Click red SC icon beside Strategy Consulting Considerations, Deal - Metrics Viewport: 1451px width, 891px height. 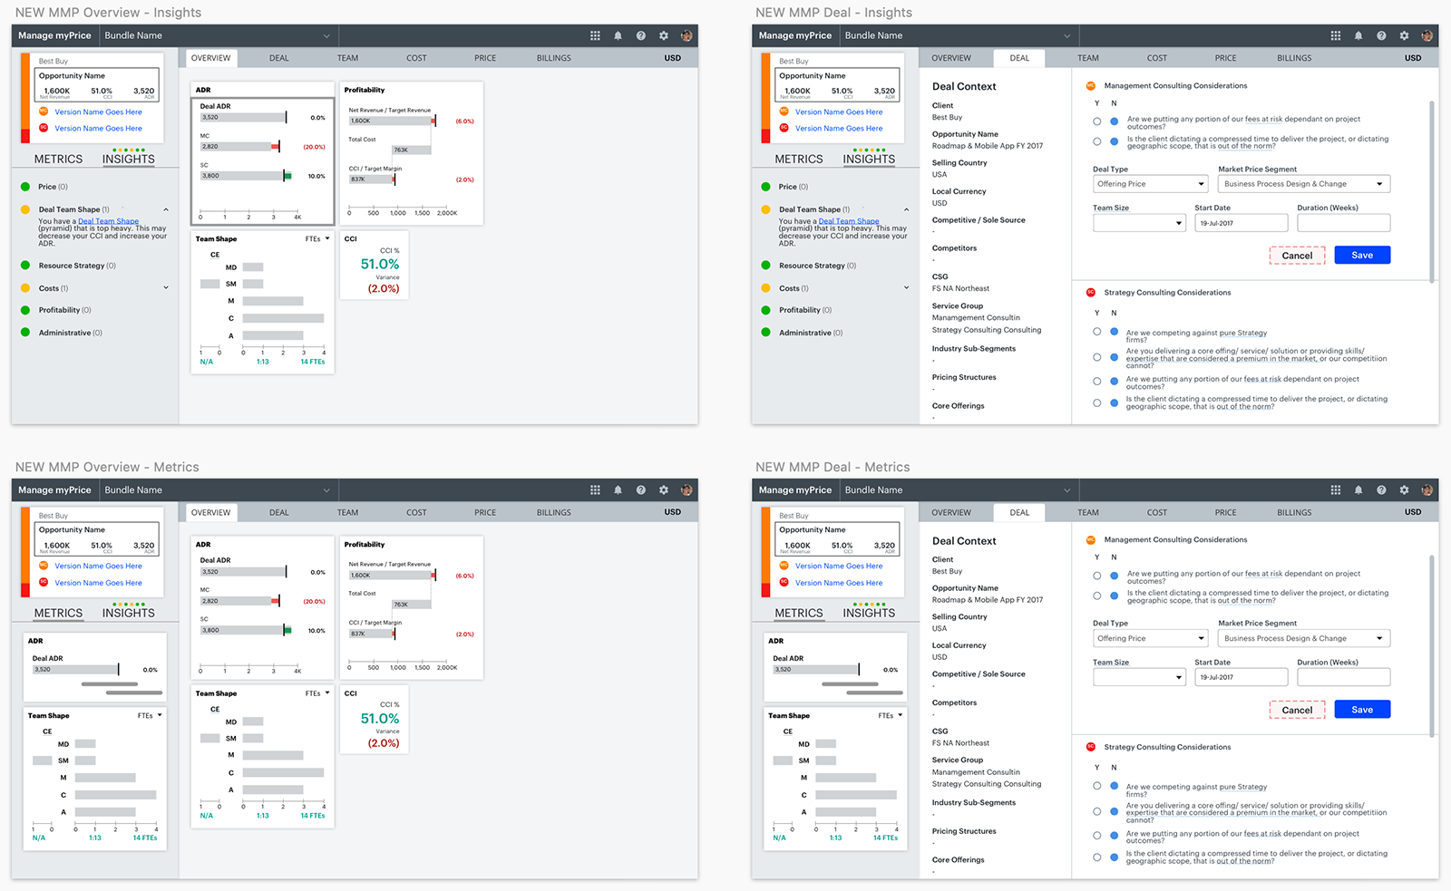pyautogui.click(x=1091, y=747)
